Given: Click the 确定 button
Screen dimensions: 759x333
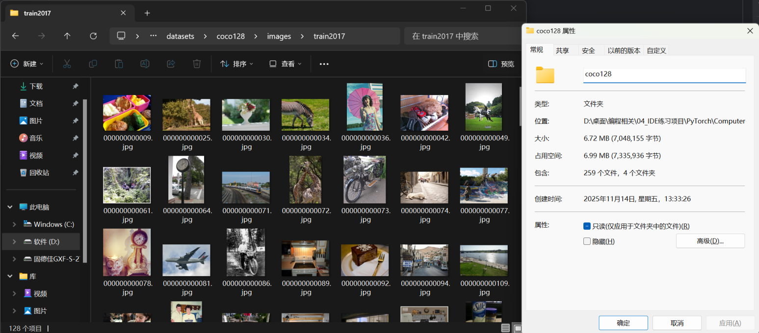Looking at the screenshot, I should click(x=623, y=323).
